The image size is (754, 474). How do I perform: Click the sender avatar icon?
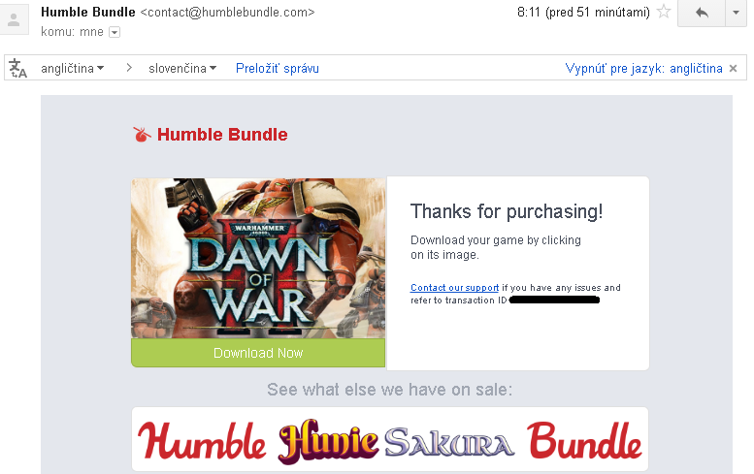tap(14, 19)
